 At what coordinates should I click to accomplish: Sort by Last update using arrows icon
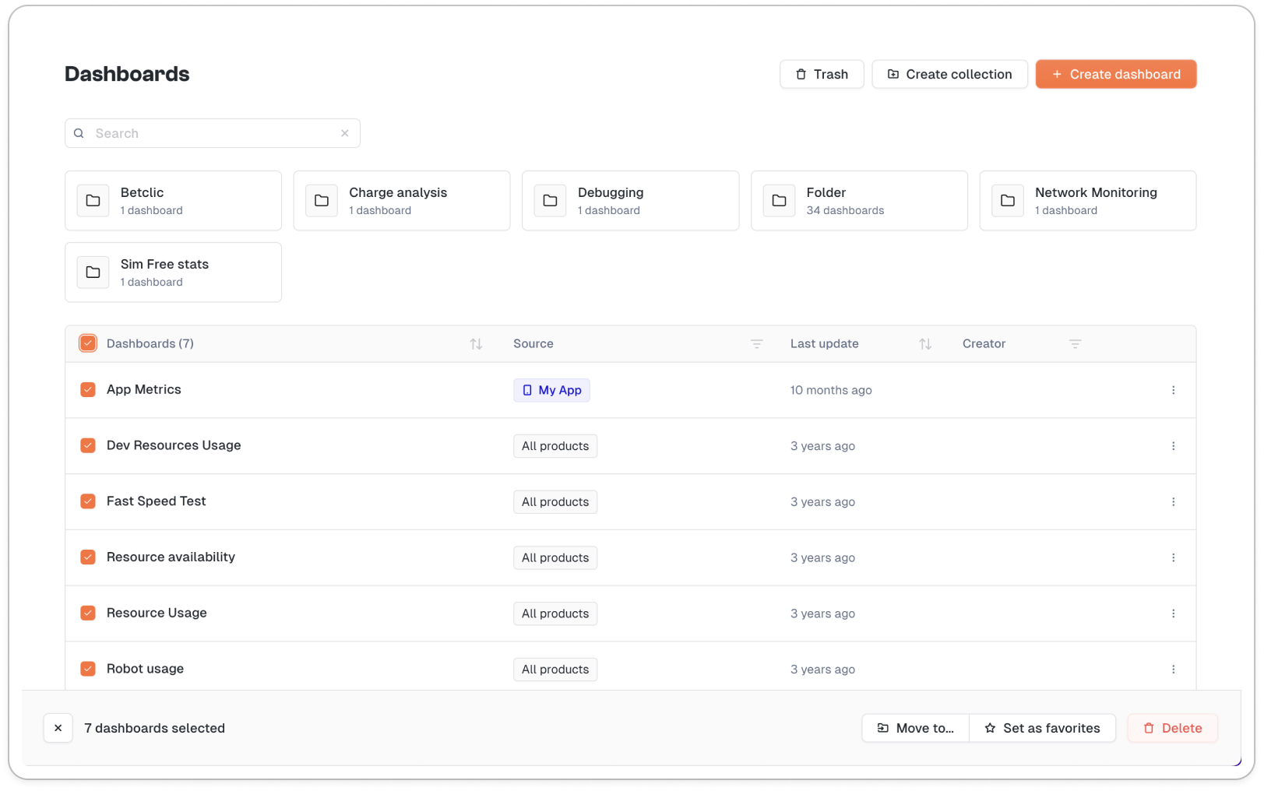click(924, 344)
